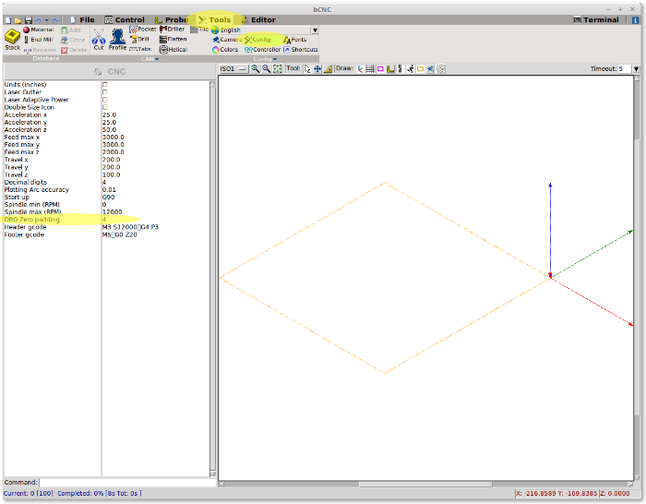Toggle axes drawing in canvas toolbar
The width and height of the screenshot is (646, 504).
click(x=361, y=69)
